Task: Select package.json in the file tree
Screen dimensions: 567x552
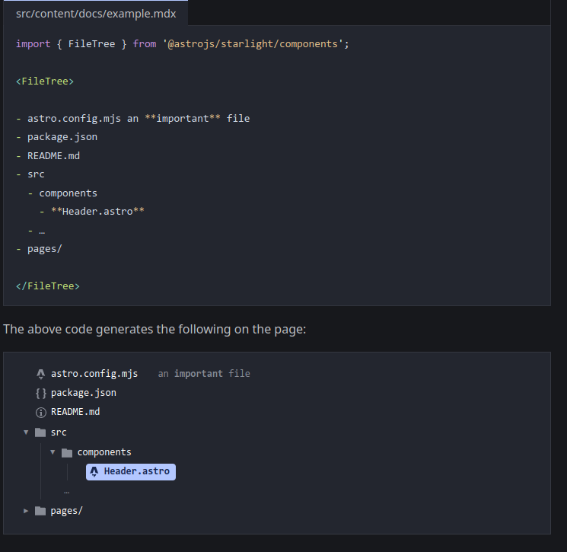Action: click(84, 393)
